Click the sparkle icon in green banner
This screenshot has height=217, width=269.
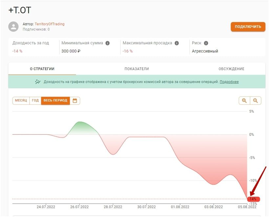[x=38, y=82]
